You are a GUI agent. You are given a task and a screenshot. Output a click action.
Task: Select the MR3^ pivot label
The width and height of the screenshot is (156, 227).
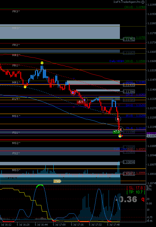pos(16,28)
